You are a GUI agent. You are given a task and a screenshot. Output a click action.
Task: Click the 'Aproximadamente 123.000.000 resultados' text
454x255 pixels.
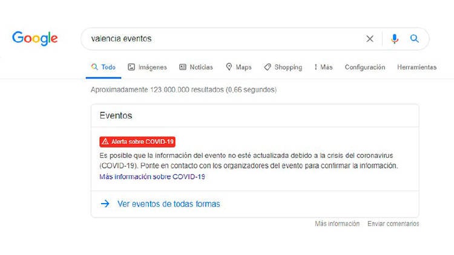[183, 89]
